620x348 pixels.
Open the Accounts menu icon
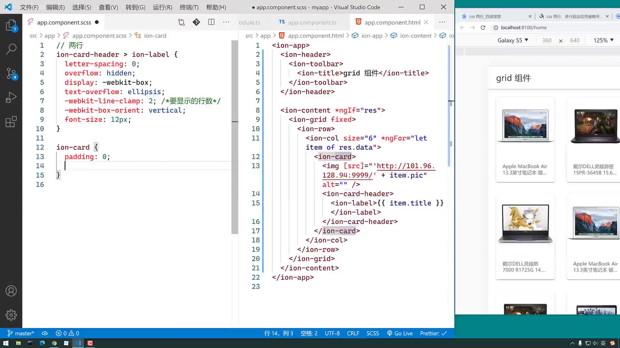pyautogui.click(x=11, y=291)
